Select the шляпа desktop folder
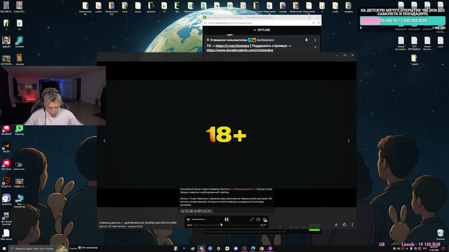Image resolution: width=449 pixels, height=252 pixels. (x=98, y=8)
